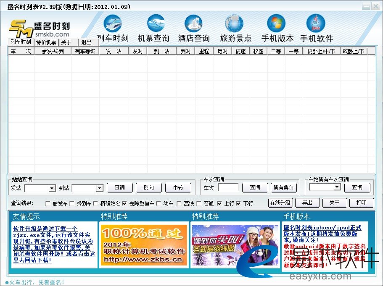Switch to the 关于 tab
Screen dimensions: 383x286
[69, 42]
